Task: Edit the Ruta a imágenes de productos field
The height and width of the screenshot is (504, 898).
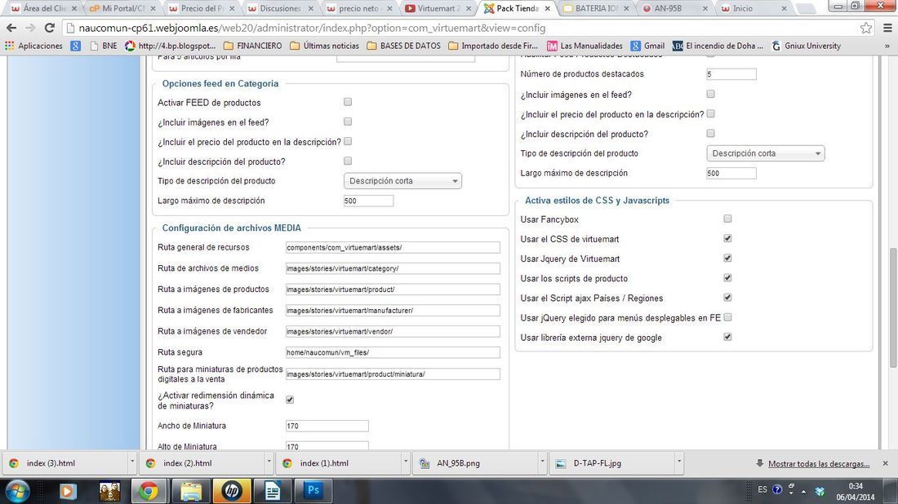Action: [x=393, y=290]
